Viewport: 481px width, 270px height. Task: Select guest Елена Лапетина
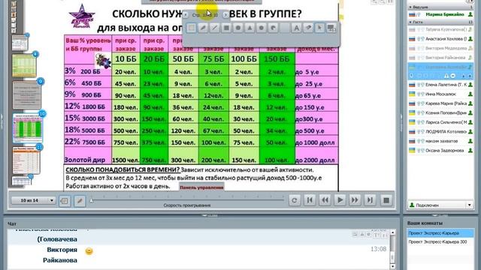click(441, 85)
